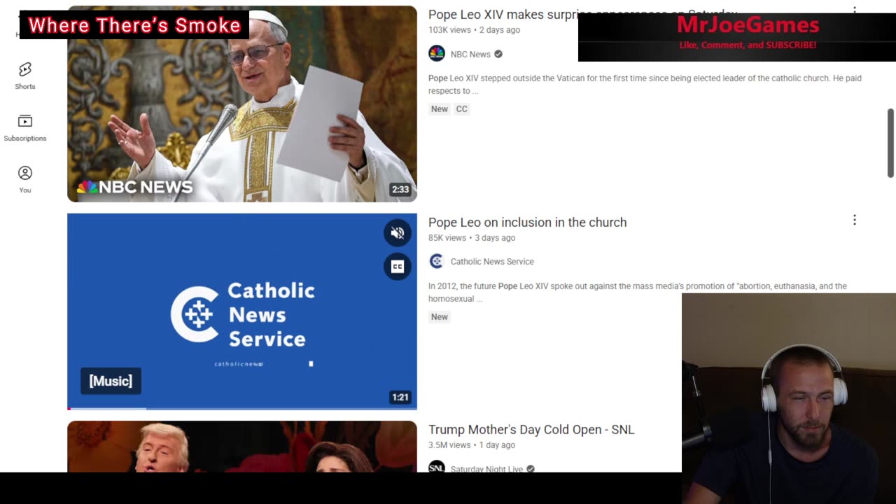The image size is (896, 504).
Task: Click the 2:33 duration badge
Action: 400,189
